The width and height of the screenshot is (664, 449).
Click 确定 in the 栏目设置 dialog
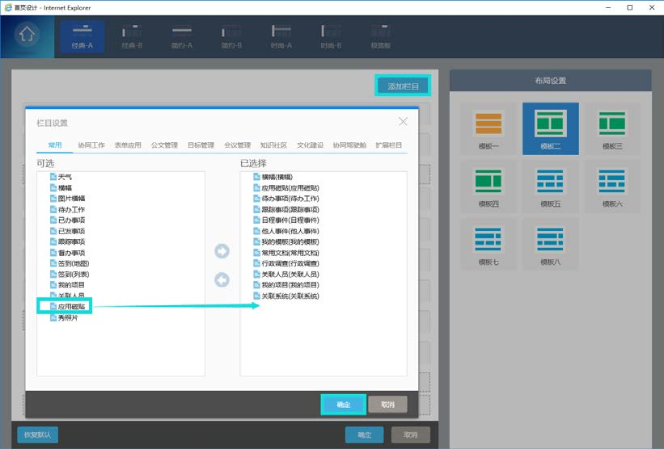[x=343, y=404]
